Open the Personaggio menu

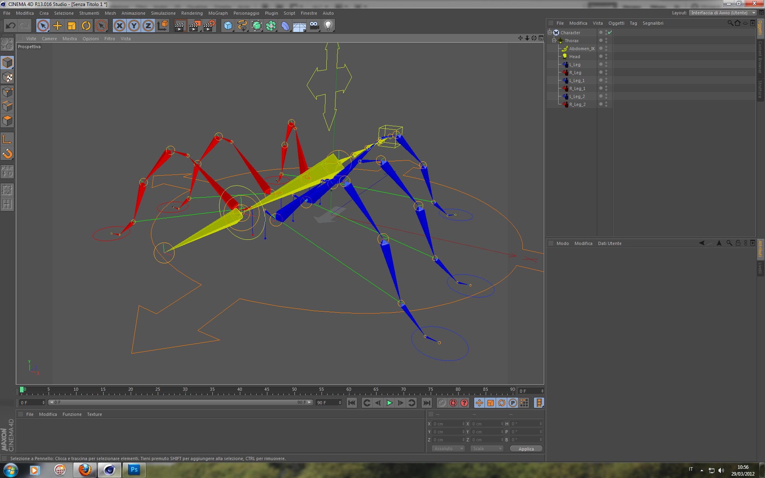click(x=246, y=13)
